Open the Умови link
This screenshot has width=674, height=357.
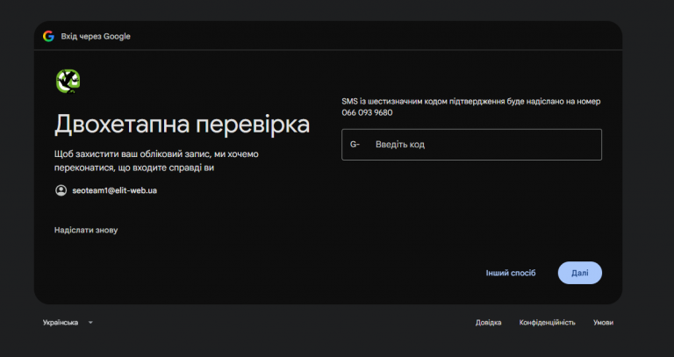[x=603, y=323]
